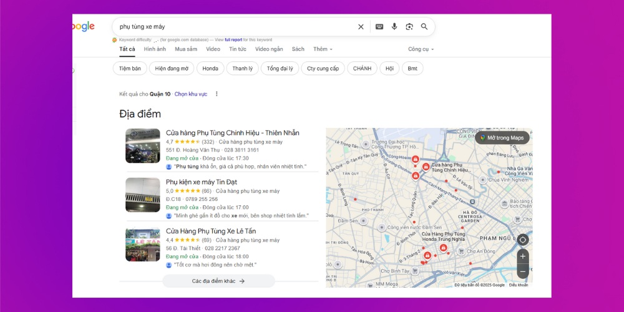Switch to the Hình ảnh tab
This screenshot has width=624, height=312.
pyautogui.click(x=155, y=49)
